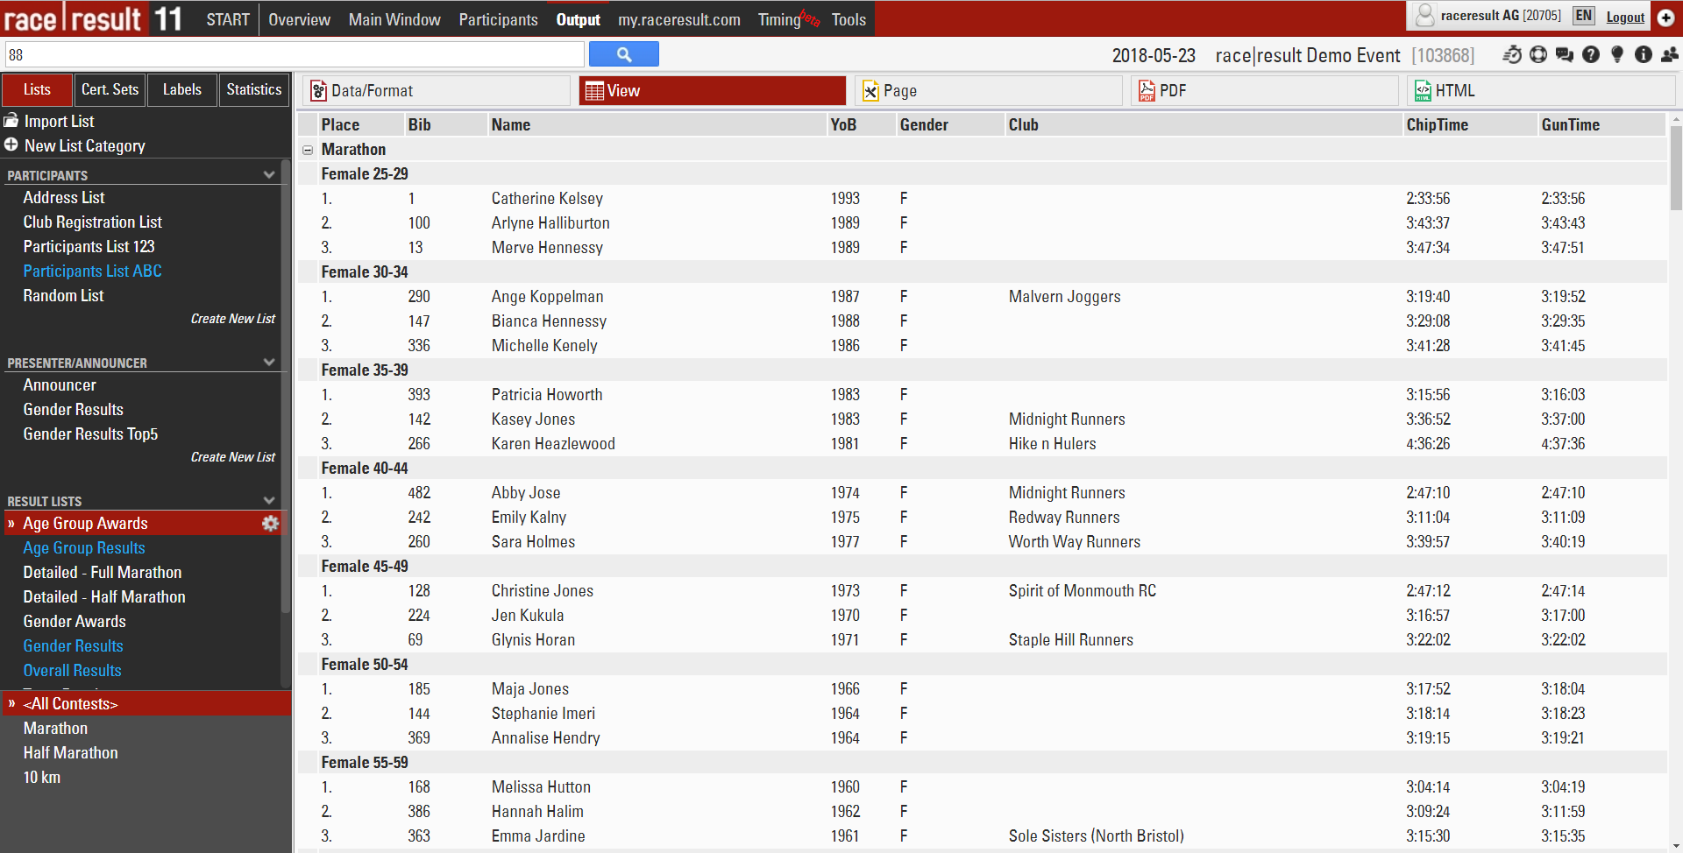Image resolution: width=1683 pixels, height=853 pixels.
Task: Collapse the PRESENTER/ANNOUNCER category
Action: click(x=269, y=363)
